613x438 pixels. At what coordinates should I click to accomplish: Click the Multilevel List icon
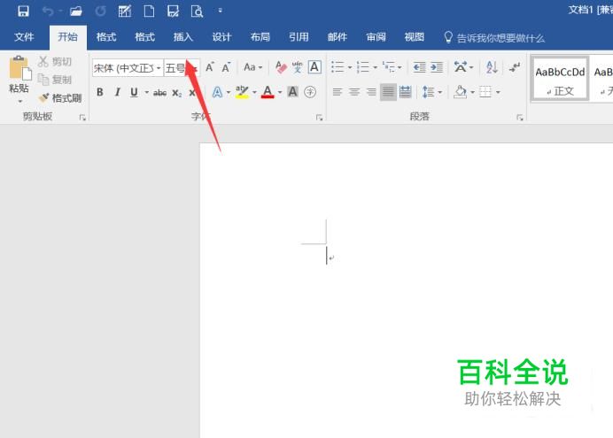(389, 67)
